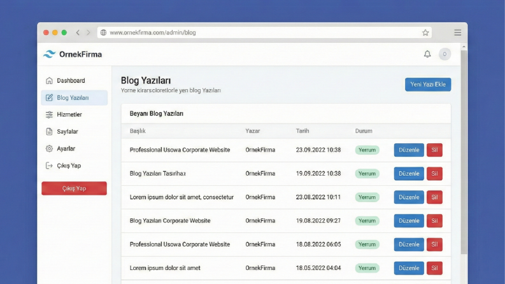Click Yerrum status badge for 23.09.2022
Screen dimensions: 505x284
(367, 150)
